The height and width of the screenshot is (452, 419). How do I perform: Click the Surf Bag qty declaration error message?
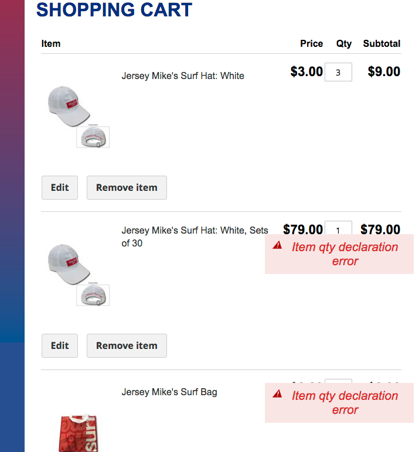click(x=345, y=403)
